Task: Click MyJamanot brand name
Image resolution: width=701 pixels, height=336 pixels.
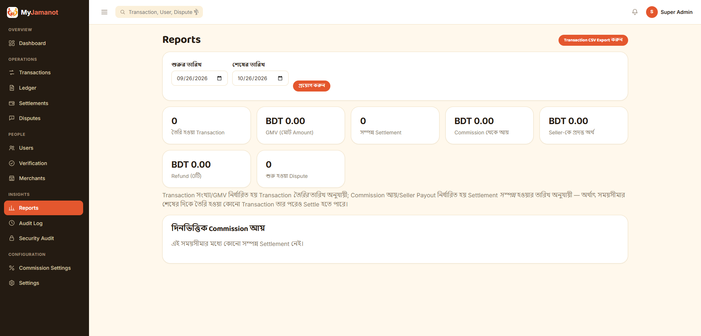Action: pos(40,12)
